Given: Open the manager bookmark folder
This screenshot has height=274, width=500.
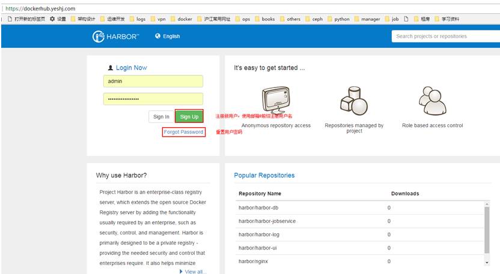Looking at the screenshot, I should [367, 19].
